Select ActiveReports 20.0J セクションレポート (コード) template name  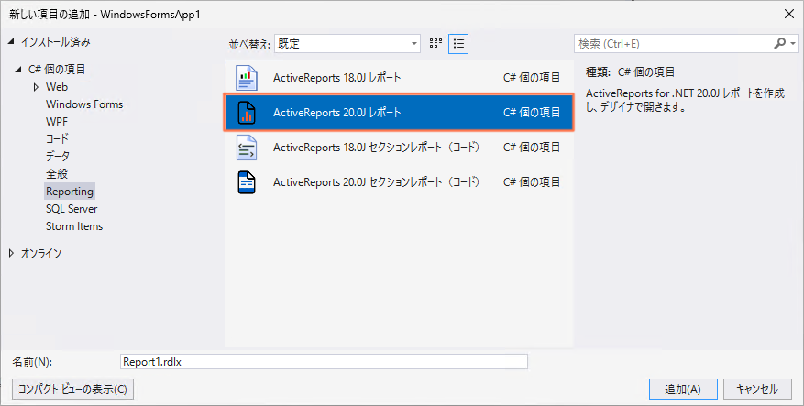click(377, 182)
